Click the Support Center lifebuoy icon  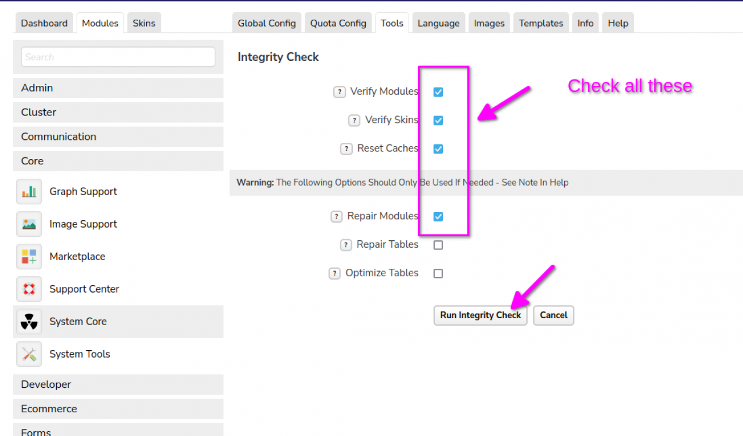(29, 289)
